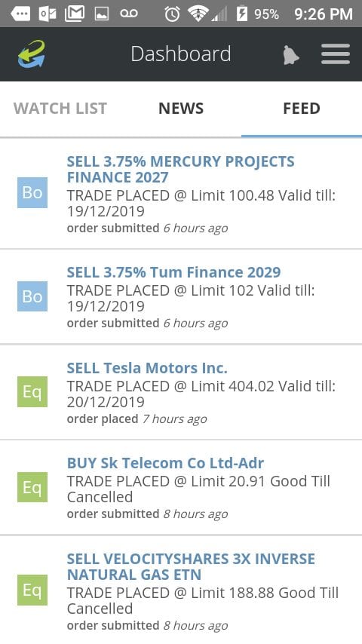
Task: Switch to the WATCH LIST tab
Action: coord(60,109)
